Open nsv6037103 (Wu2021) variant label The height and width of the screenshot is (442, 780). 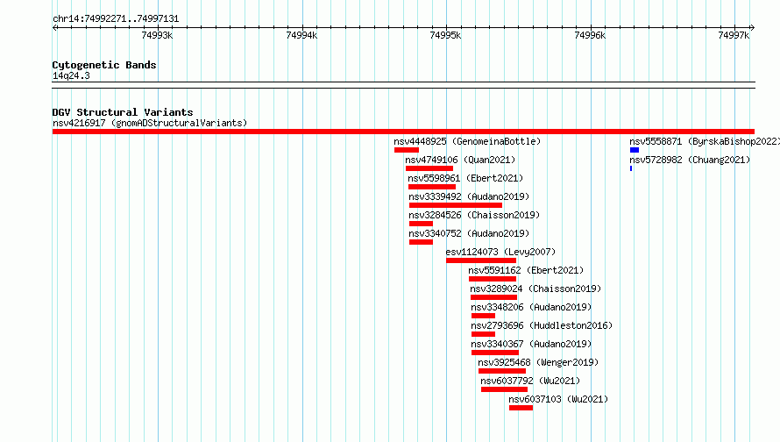[558, 399]
